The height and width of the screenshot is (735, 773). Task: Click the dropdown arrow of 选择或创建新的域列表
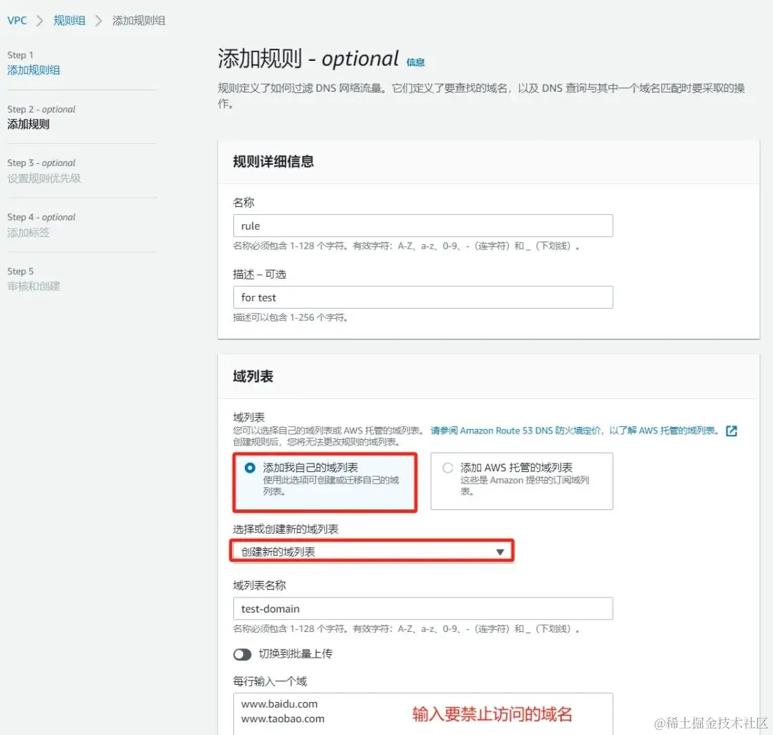click(x=500, y=552)
